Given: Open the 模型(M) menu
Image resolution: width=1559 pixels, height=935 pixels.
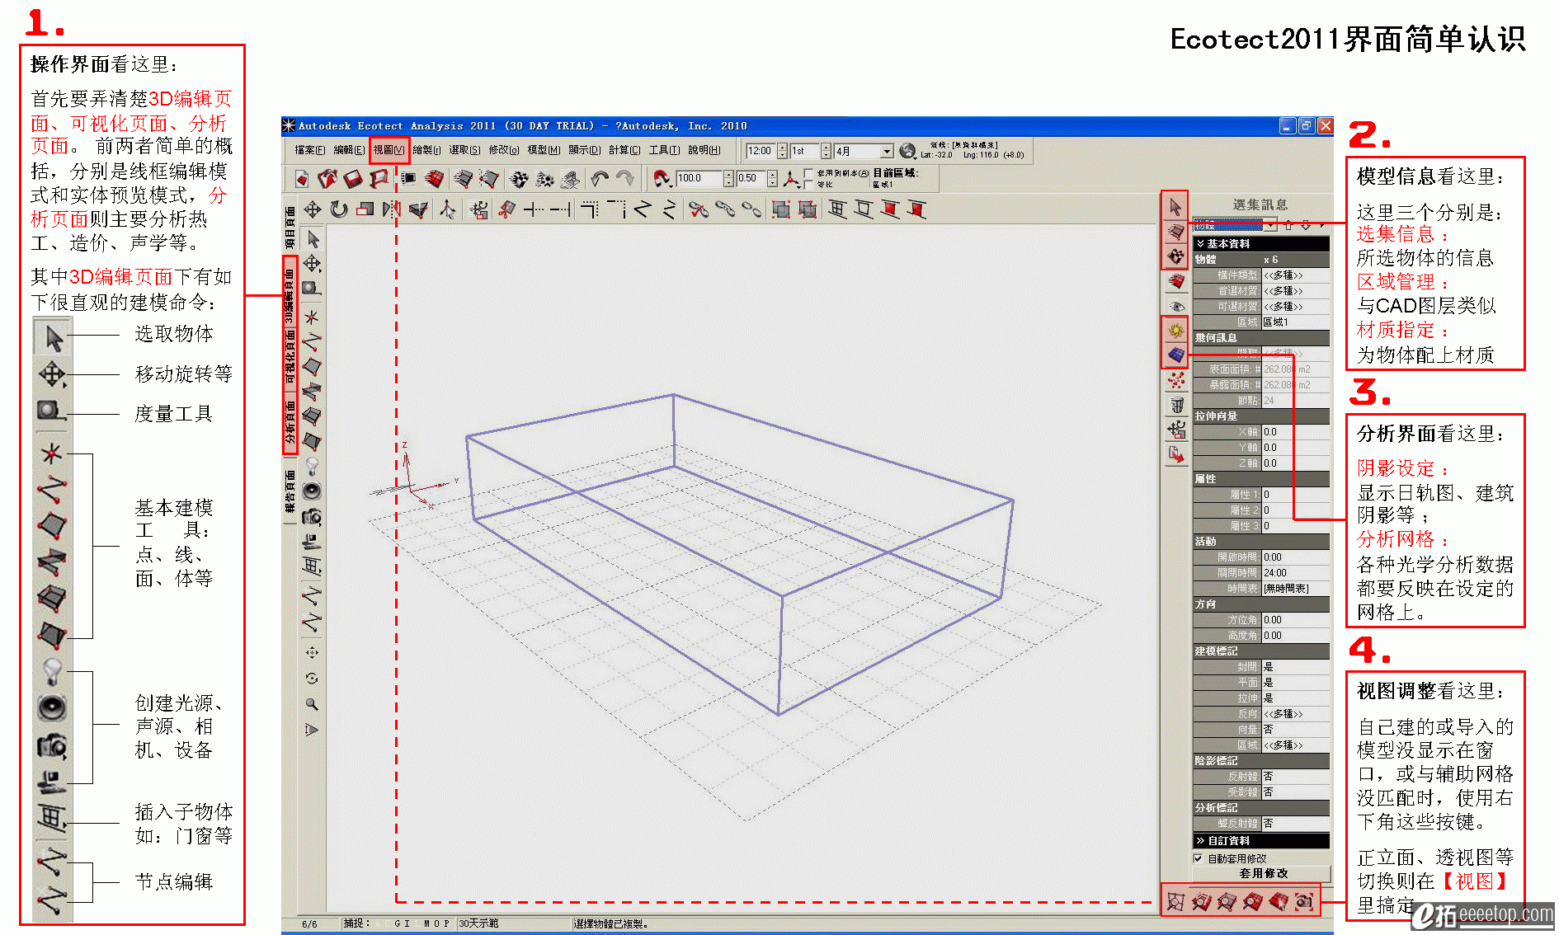Looking at the screenshot, I should (544, 150).
